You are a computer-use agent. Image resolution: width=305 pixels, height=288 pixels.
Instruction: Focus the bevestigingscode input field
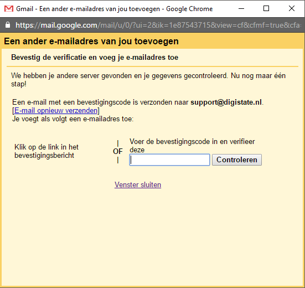tap(169, 160)
